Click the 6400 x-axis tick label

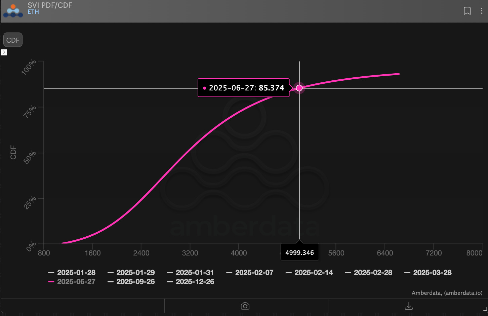coord(385,253)
